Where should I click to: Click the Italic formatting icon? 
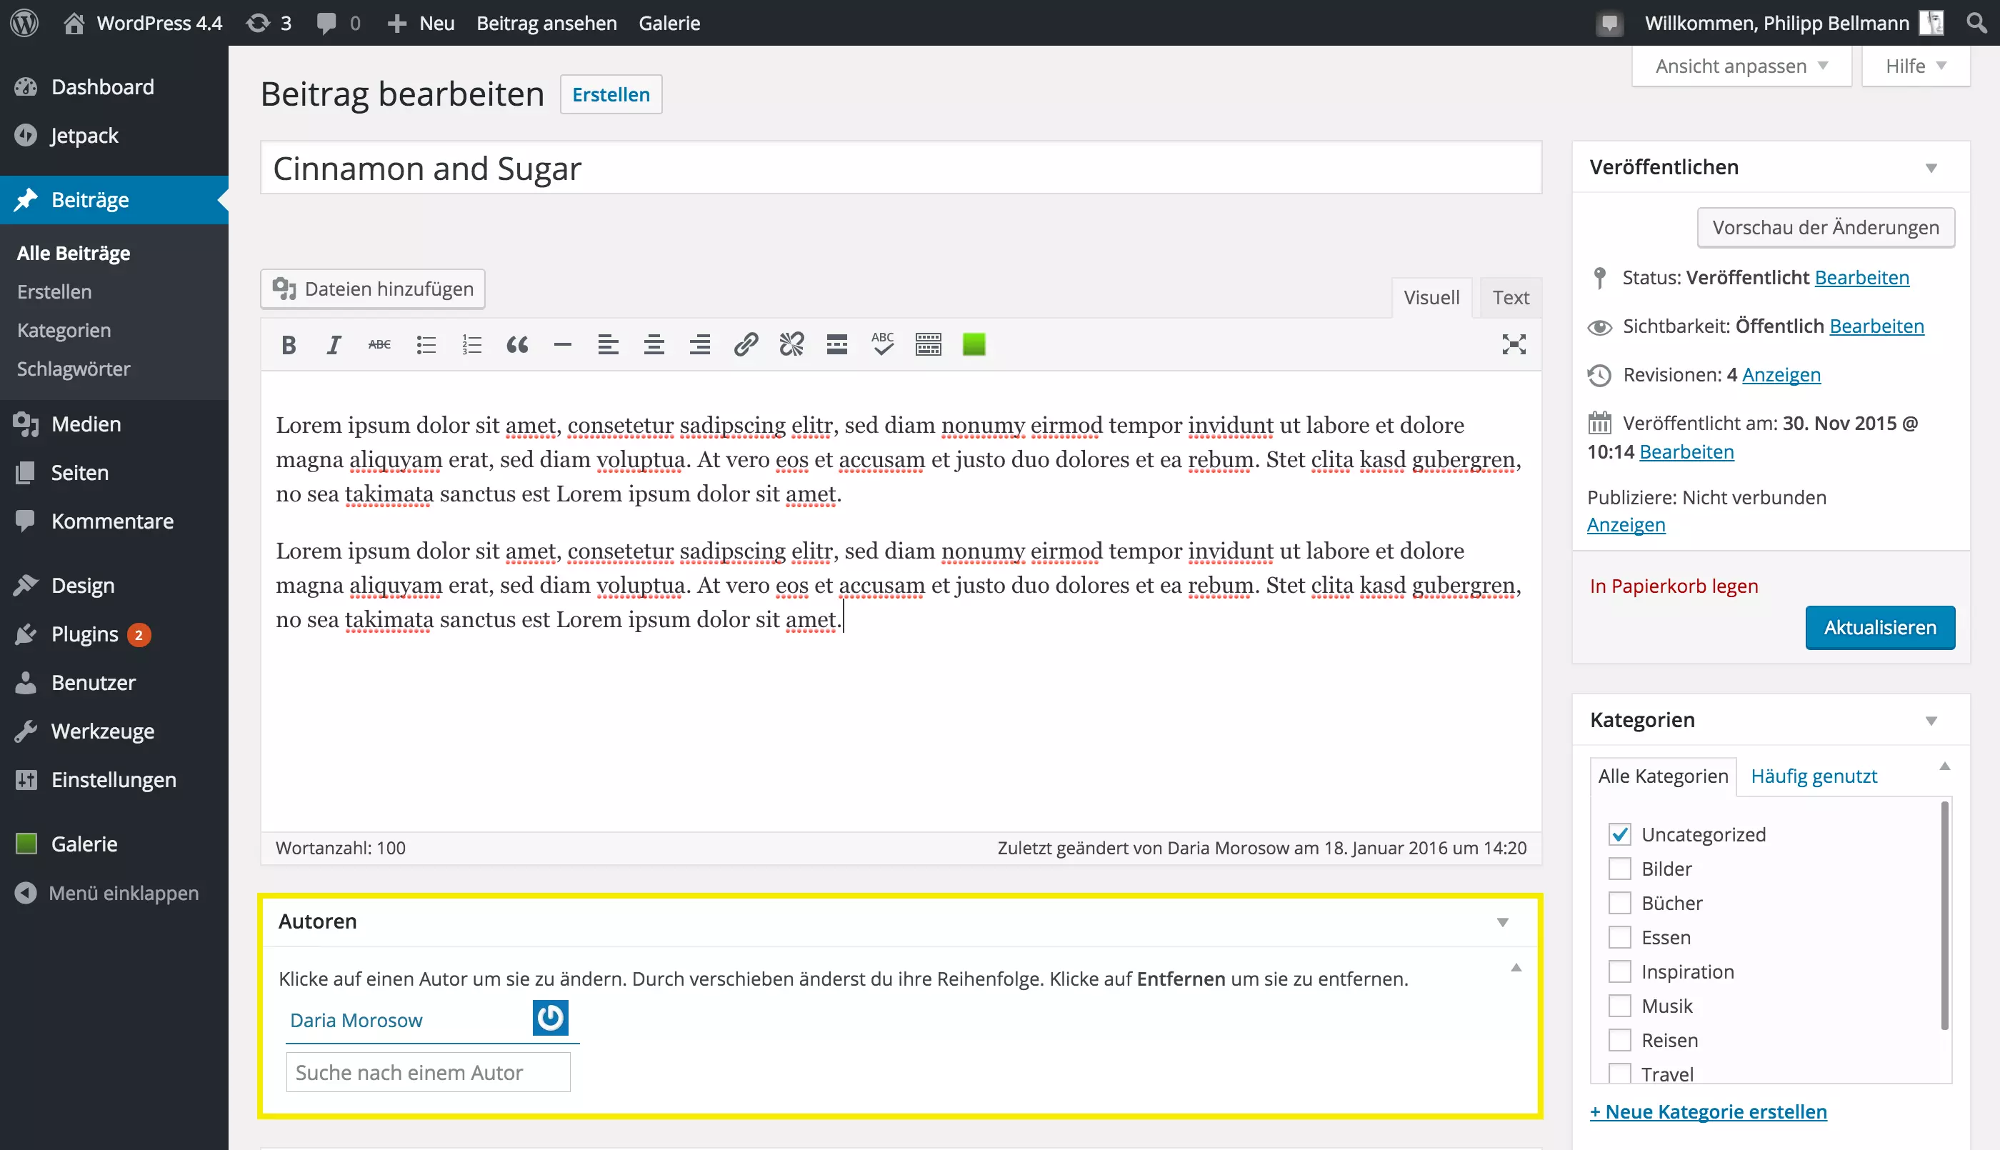pyautogui.click(x=334, y=345)
